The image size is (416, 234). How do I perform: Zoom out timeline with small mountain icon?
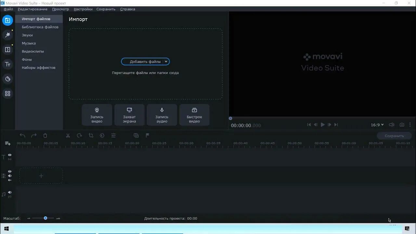pos(29,218)
